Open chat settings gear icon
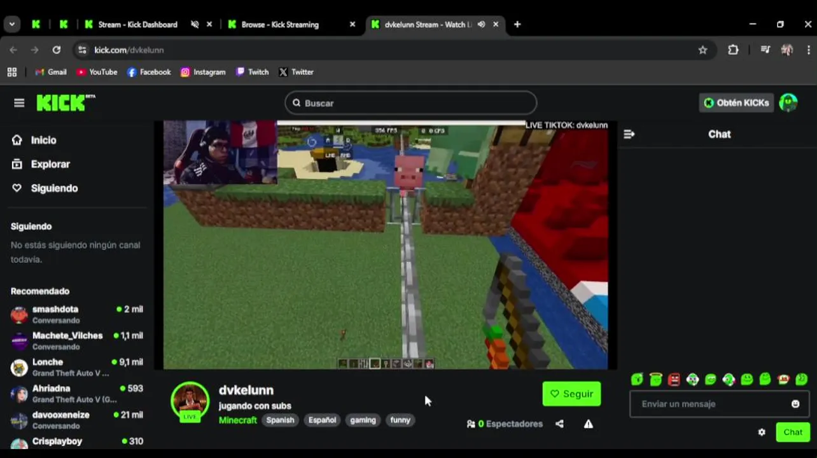The image size is (817, 458). (x=762, y=432)
